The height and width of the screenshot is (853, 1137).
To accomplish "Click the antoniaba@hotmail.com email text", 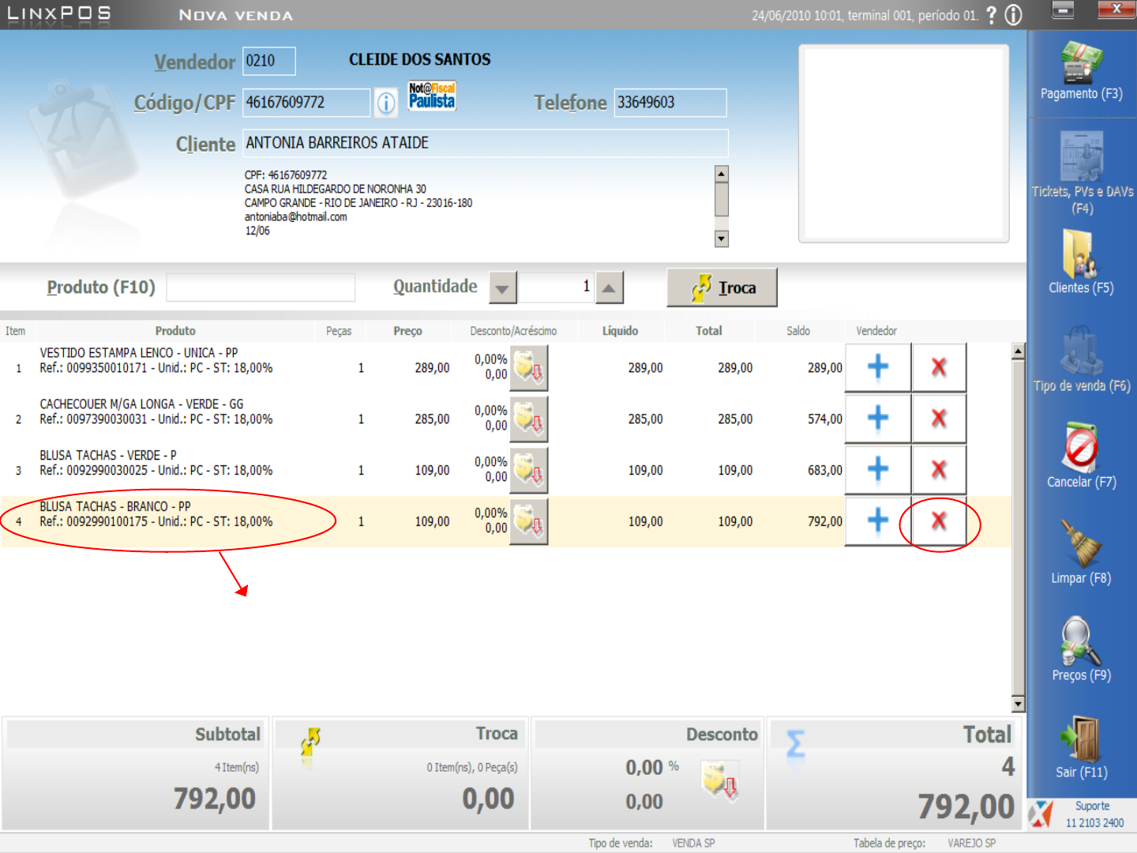I will pyautogui.click(x=295, y=216).
